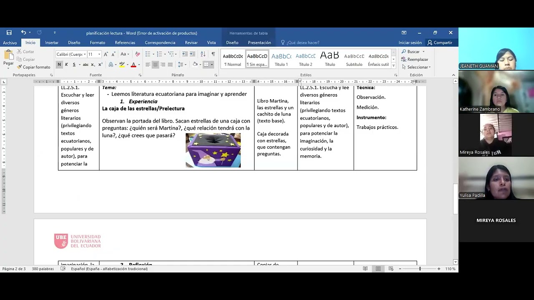
Task: Justify the paragraph text
Action: [170, 65]
